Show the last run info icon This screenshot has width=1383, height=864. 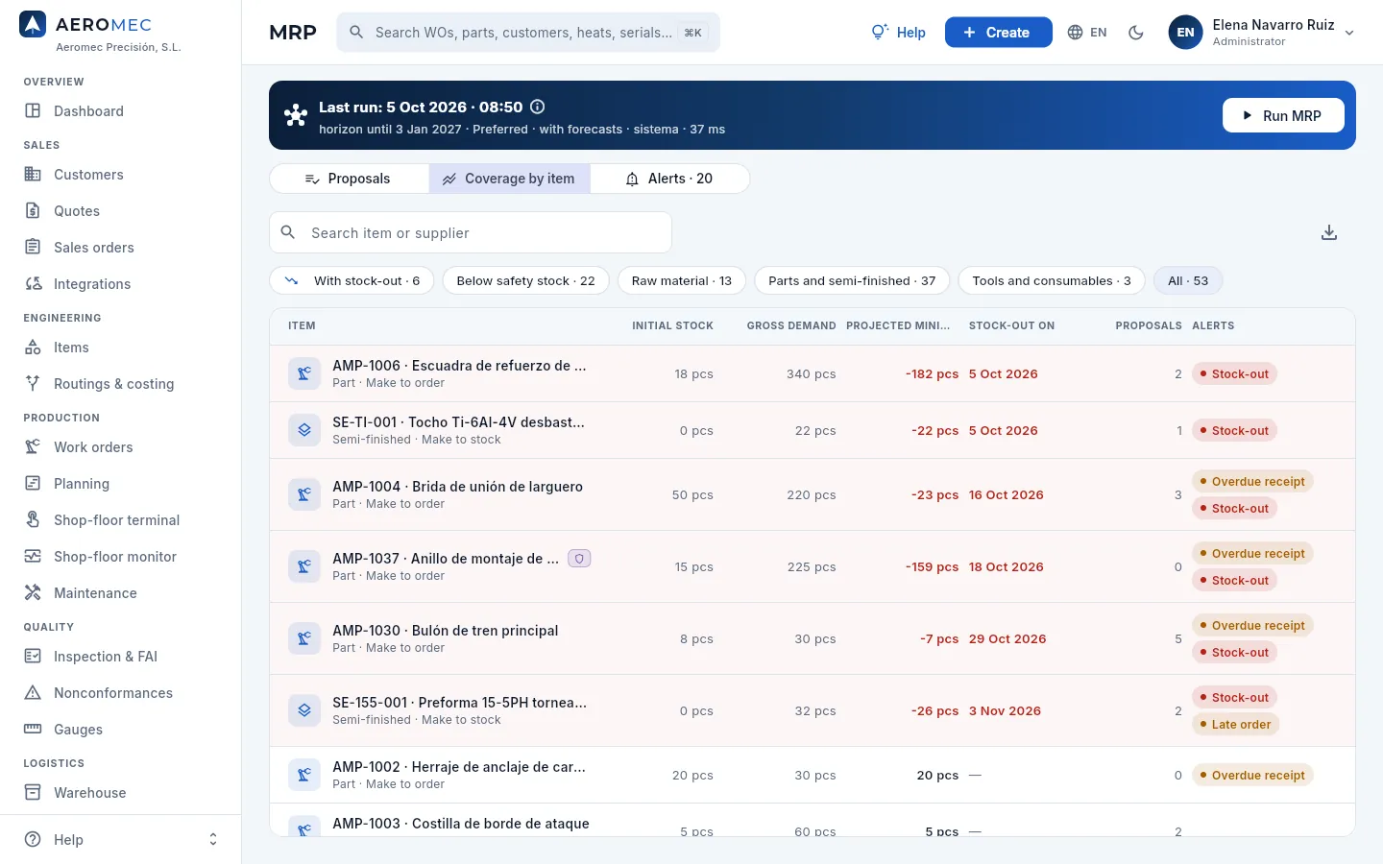538,107
